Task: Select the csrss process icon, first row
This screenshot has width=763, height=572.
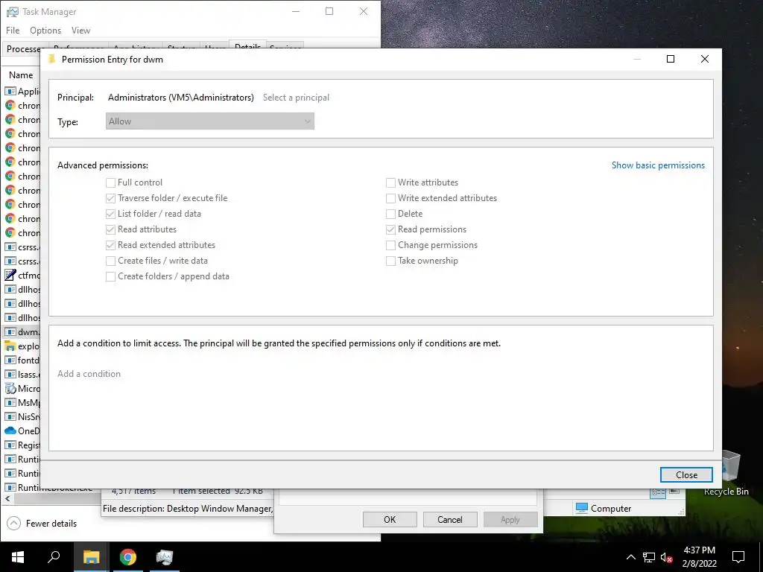Action: pos(10,247)
